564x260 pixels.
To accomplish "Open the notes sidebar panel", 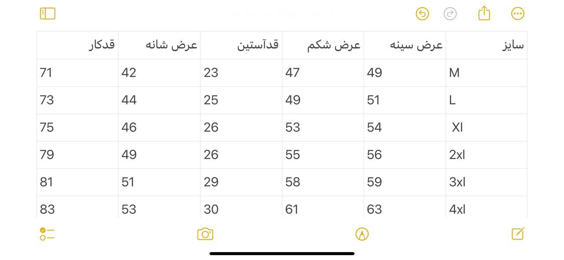I will (48, 14).
